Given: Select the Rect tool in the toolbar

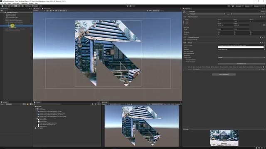Looking at the screenshot, I should click(x=16, y=6).
